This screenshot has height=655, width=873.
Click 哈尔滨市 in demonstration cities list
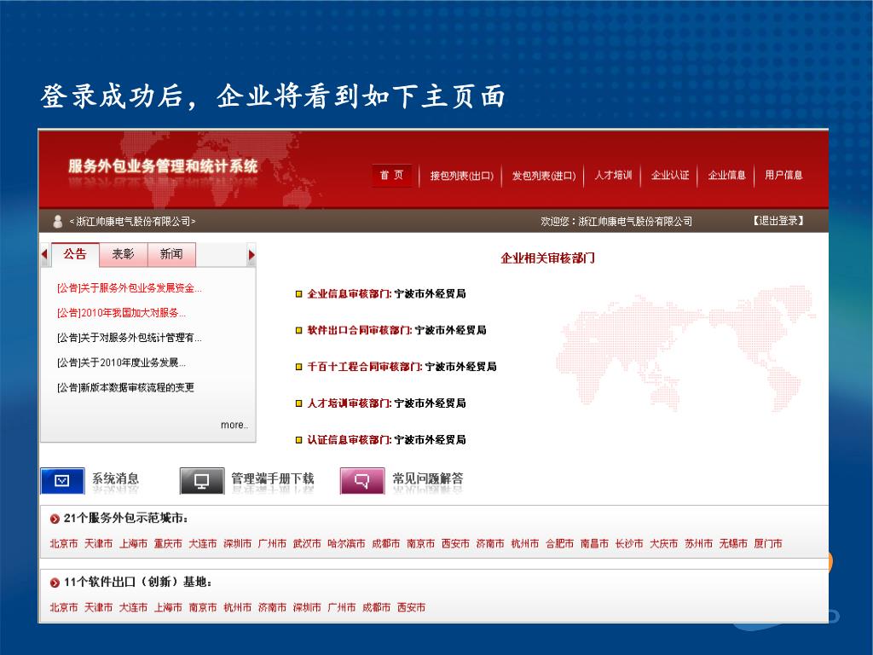click(346, 543)
